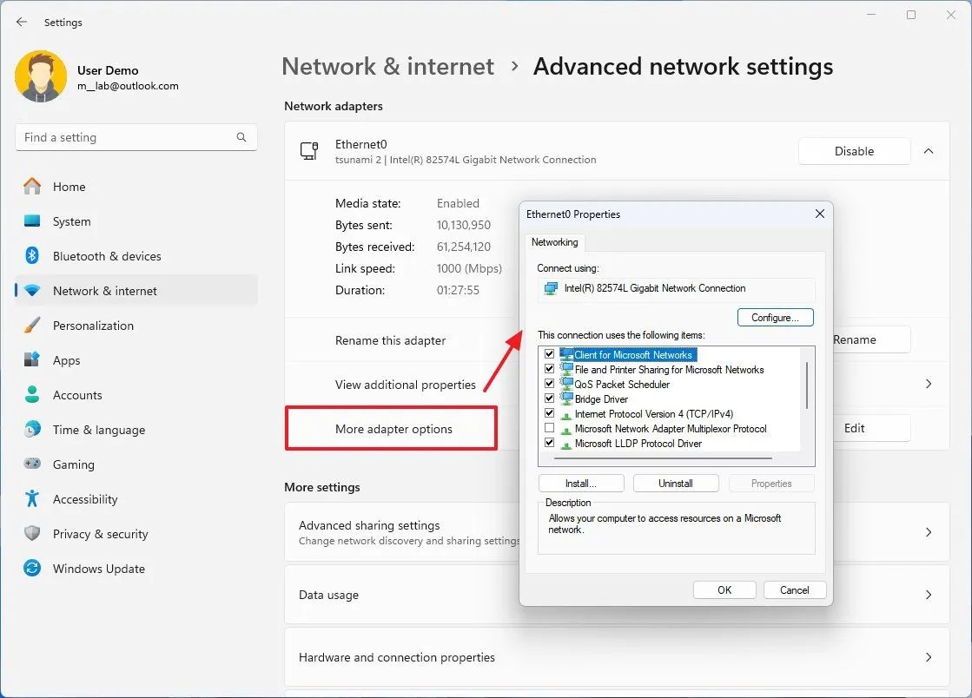Open Gaming settings page
The height and width of the screenshot is (698, 972).
click(136, 464)
